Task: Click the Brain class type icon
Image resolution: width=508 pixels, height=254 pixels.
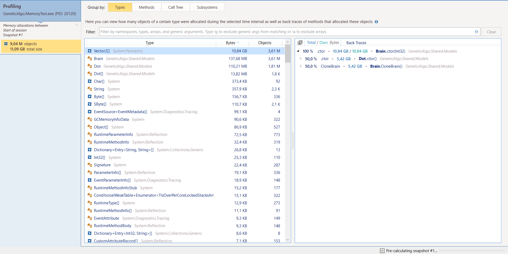Action: click(90, 59)
